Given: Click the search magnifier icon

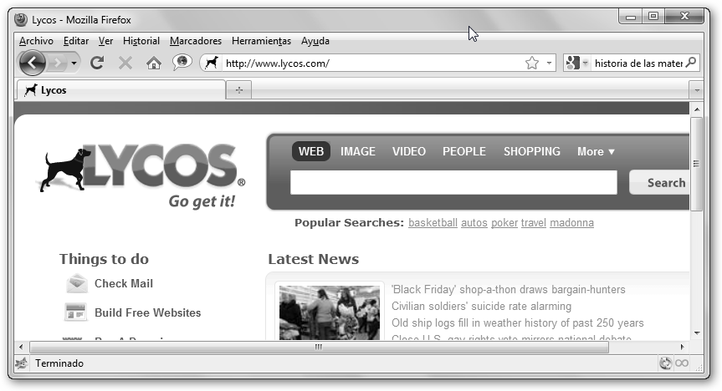Looking at the screenshot, I should 691,63.
